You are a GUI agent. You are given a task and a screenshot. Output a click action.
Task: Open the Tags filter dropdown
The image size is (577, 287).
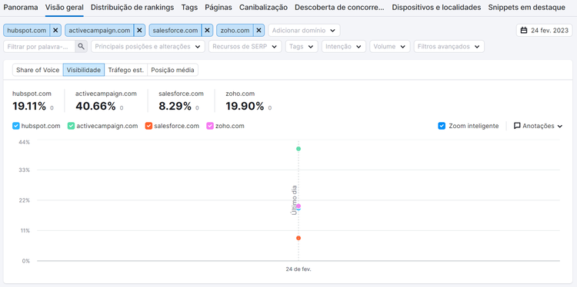(302, 47)
